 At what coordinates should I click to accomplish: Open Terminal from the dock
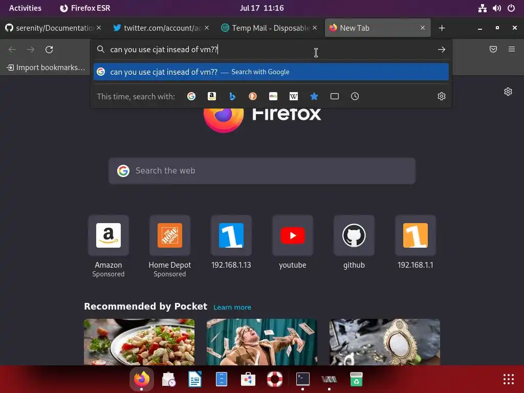pos(303,379)
